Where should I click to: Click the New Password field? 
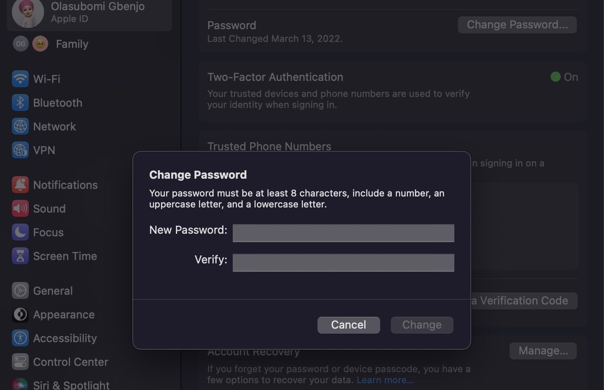(343, 233)
